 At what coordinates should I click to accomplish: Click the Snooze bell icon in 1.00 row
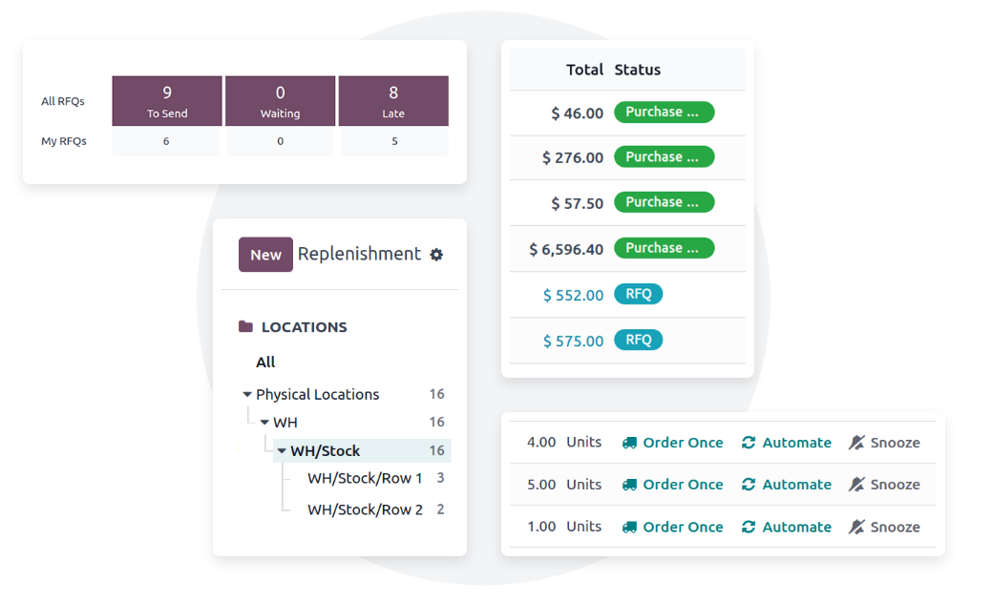click(x=856, y=527)
